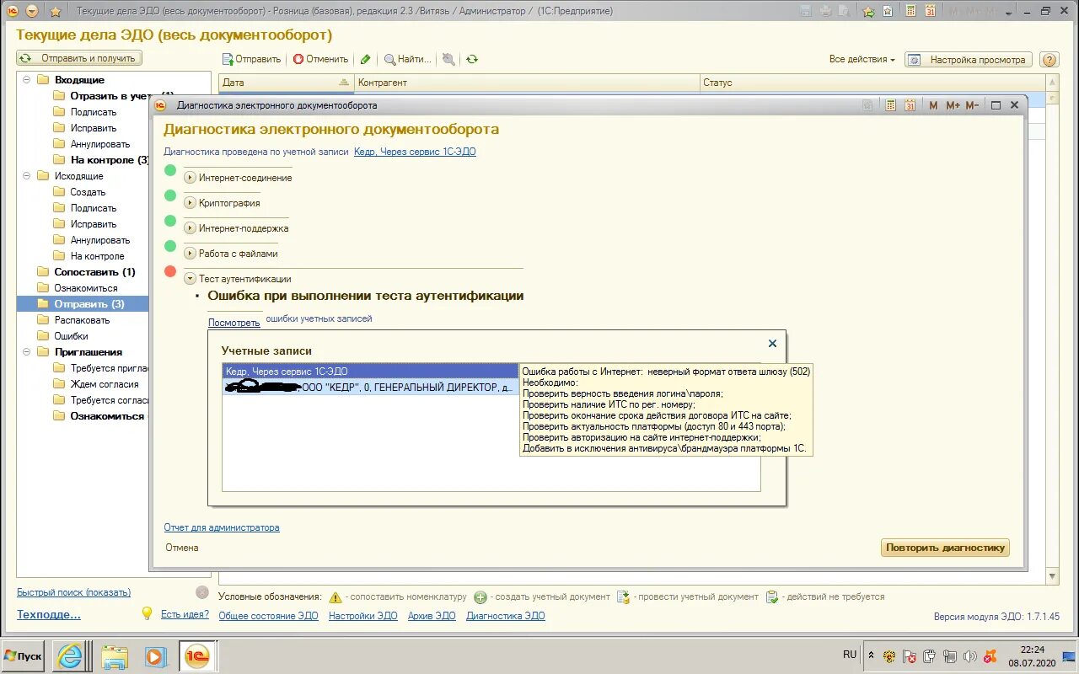Expand 'Интернет-поддержка' diagnostic section
Screen dimensions: 1079x674
tap(190, 228)
